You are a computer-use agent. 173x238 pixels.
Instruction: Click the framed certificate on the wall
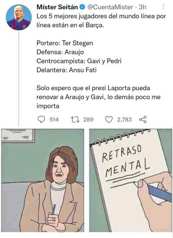18,136
